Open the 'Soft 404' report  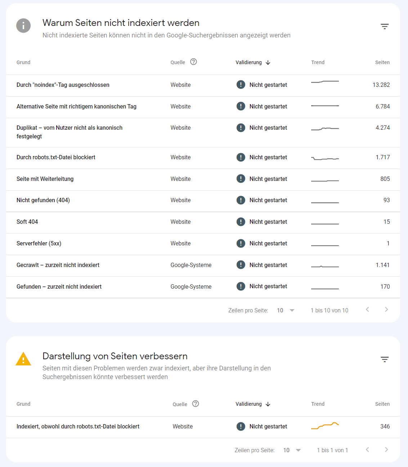pyautogui.click(x=27, y=222)
